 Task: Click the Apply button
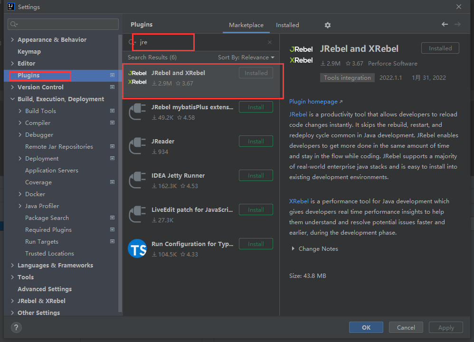(x=446, y=327)
